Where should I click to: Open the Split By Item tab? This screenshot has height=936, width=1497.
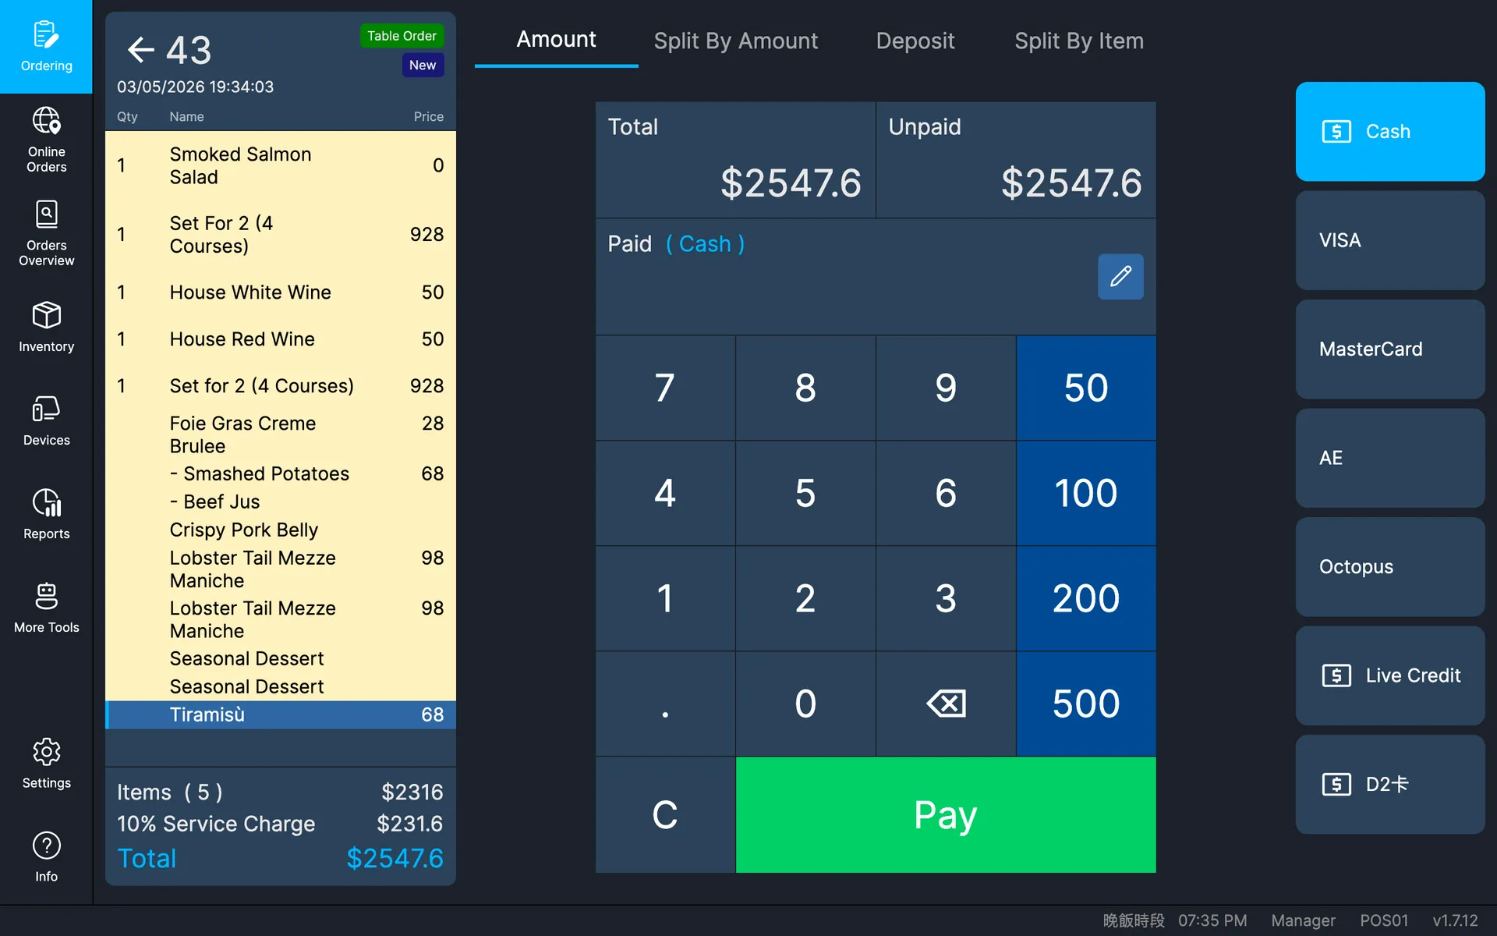click(1078, 41)
